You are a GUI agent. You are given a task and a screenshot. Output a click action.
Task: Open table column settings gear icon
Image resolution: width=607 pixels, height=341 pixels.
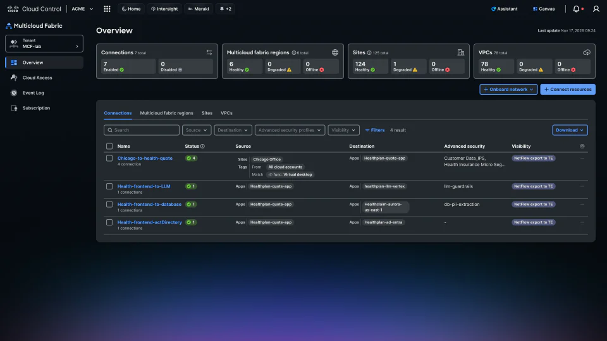[x=582, y=146]
